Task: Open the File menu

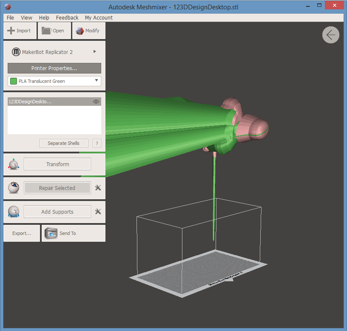Action: (10, 17)
